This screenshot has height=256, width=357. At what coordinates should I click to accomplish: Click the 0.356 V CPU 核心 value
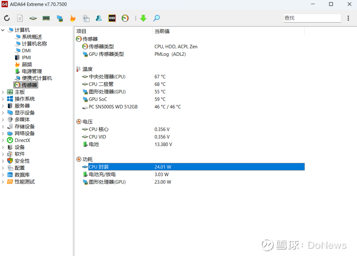[162, 129]
